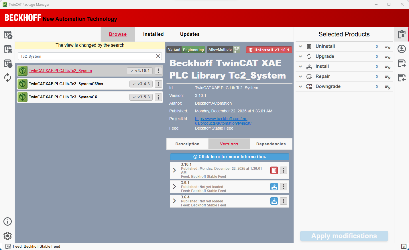Screen dimensions: 409x250
Task: Open the packages view in left sidebar
Action: (8, 35)
